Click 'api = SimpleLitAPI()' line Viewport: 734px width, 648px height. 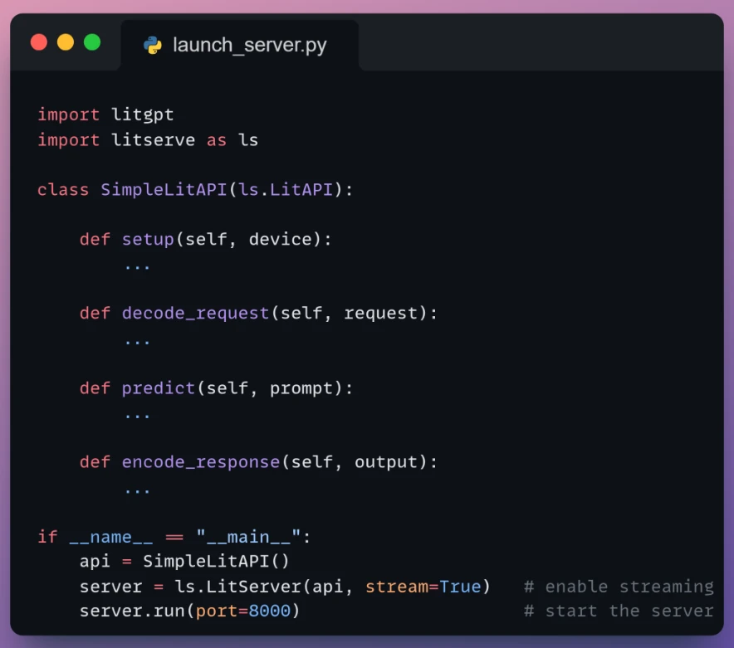click(184, 561)
